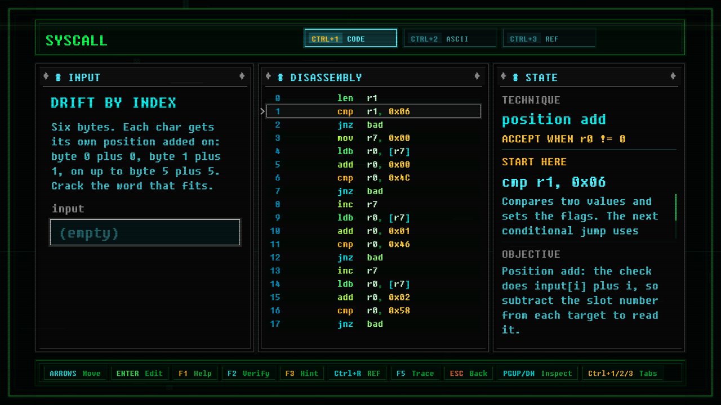Screen dimensions: 721x405
Task: Click the OBJECTIVE heading
Action: click(x=531, y=254)
